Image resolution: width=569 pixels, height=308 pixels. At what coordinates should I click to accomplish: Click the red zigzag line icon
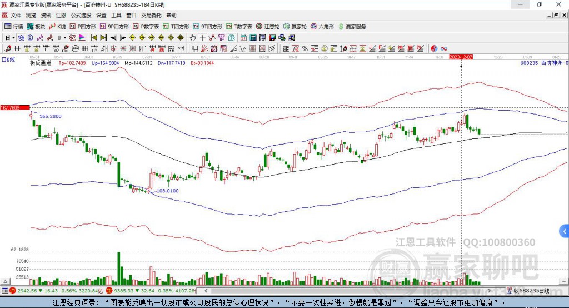(x=212, y=38)
